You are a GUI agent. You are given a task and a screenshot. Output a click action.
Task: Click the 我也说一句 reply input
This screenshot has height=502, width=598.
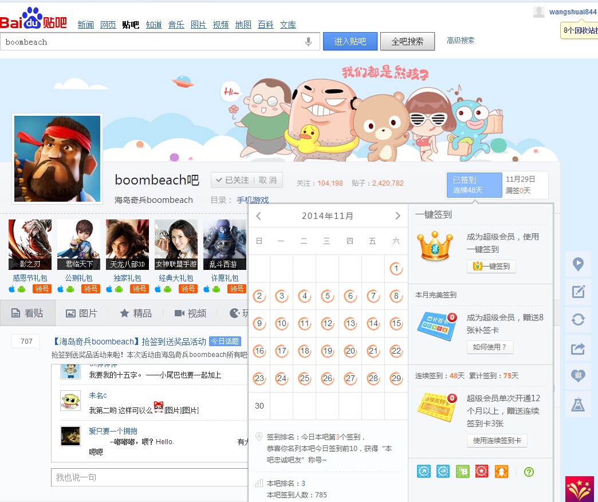pos(149,477)
